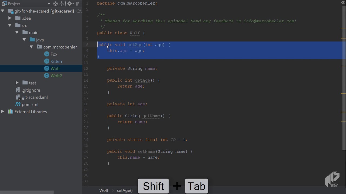
Task: Click 'return name;' in the code
Action: pyautogui.click(x=132, y=122)
